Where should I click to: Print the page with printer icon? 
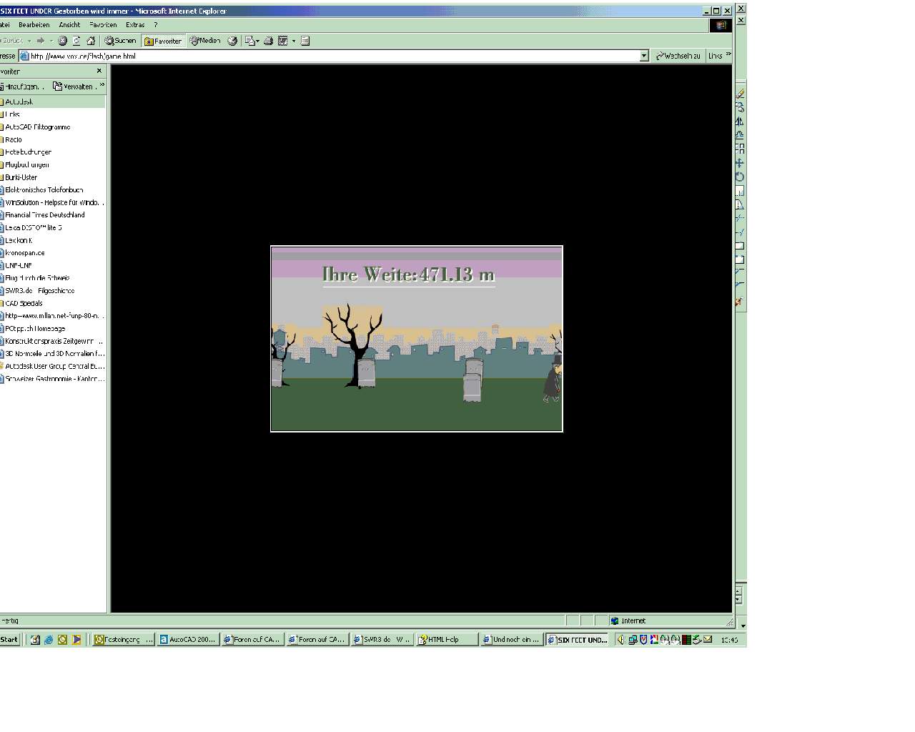tap(268, 41)
